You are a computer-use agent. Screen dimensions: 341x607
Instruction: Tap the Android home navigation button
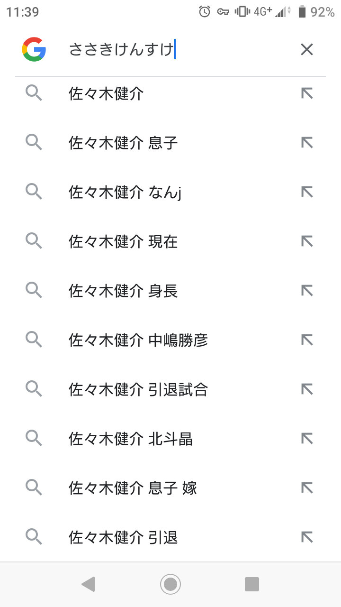[x=170, y=584]
